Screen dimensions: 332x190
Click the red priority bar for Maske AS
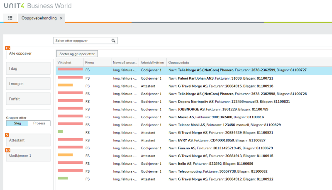click(x=70, y=116)
